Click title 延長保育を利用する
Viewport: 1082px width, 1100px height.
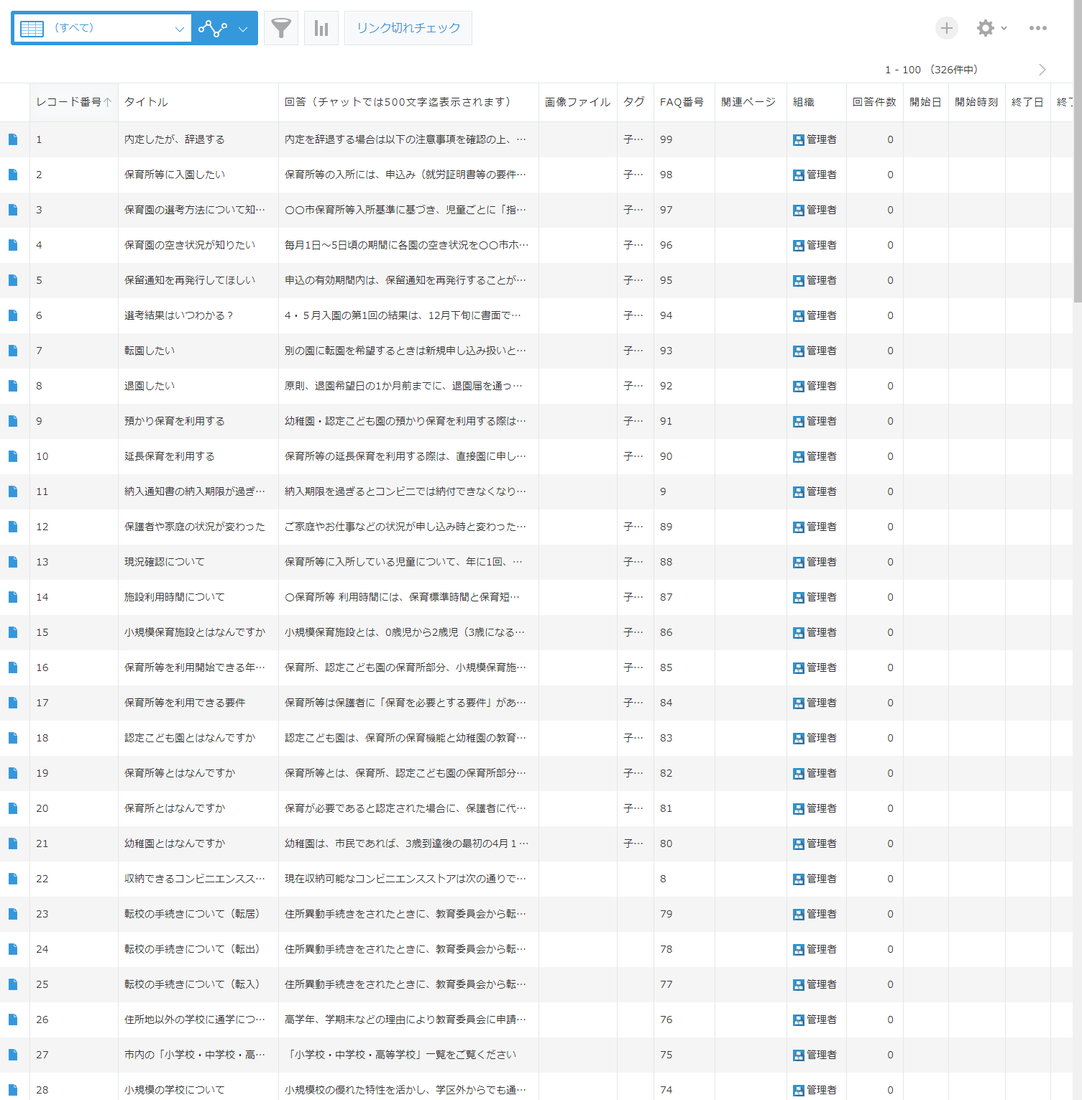coord(170,456)
